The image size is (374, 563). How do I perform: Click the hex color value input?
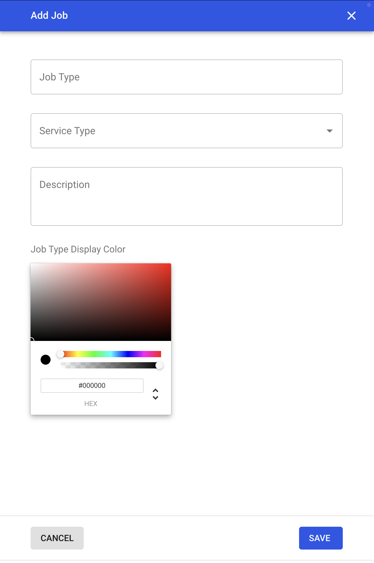92,385
